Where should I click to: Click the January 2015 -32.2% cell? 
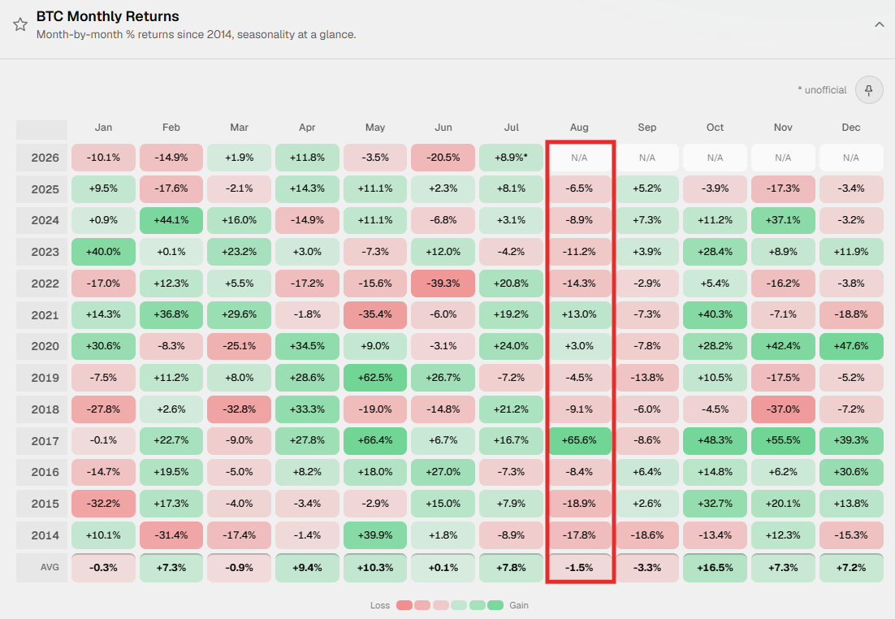(x=103, y=504)
